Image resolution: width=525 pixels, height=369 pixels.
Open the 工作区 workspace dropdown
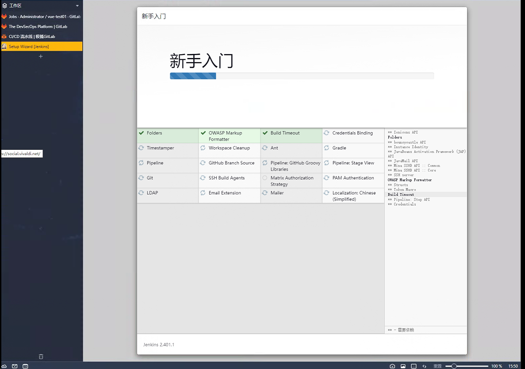(77, 6)
